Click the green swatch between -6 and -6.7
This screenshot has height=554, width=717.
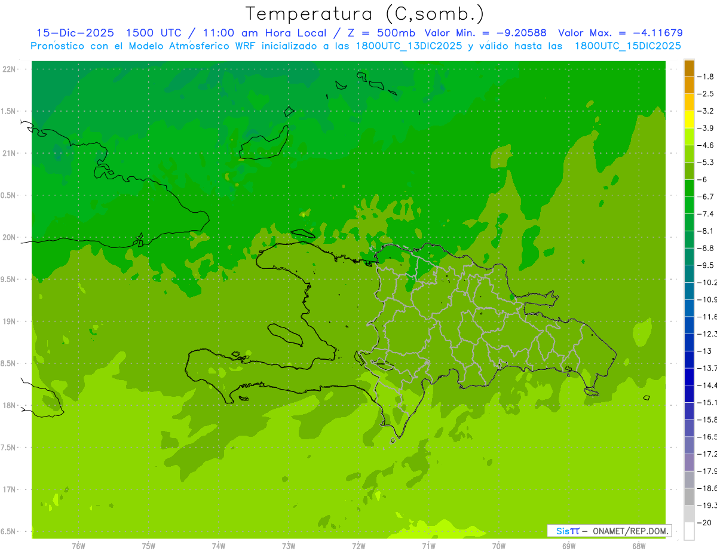pos(689,188)
